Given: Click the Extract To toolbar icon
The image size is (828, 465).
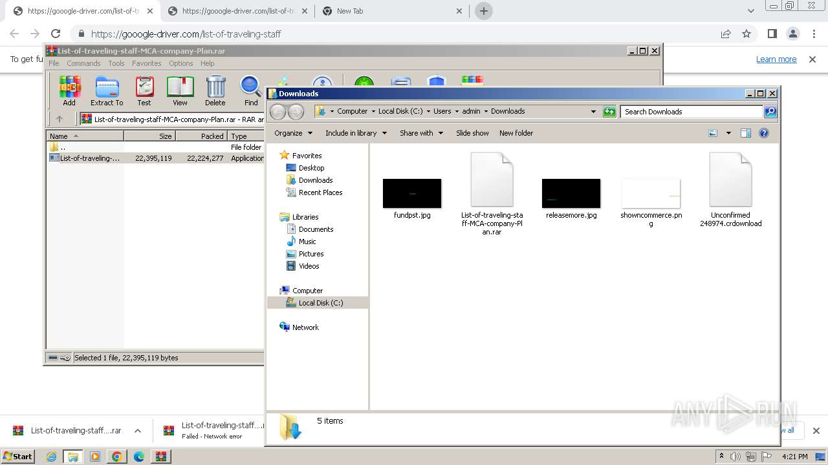Looking at the screenshot, I should (107, 90).
